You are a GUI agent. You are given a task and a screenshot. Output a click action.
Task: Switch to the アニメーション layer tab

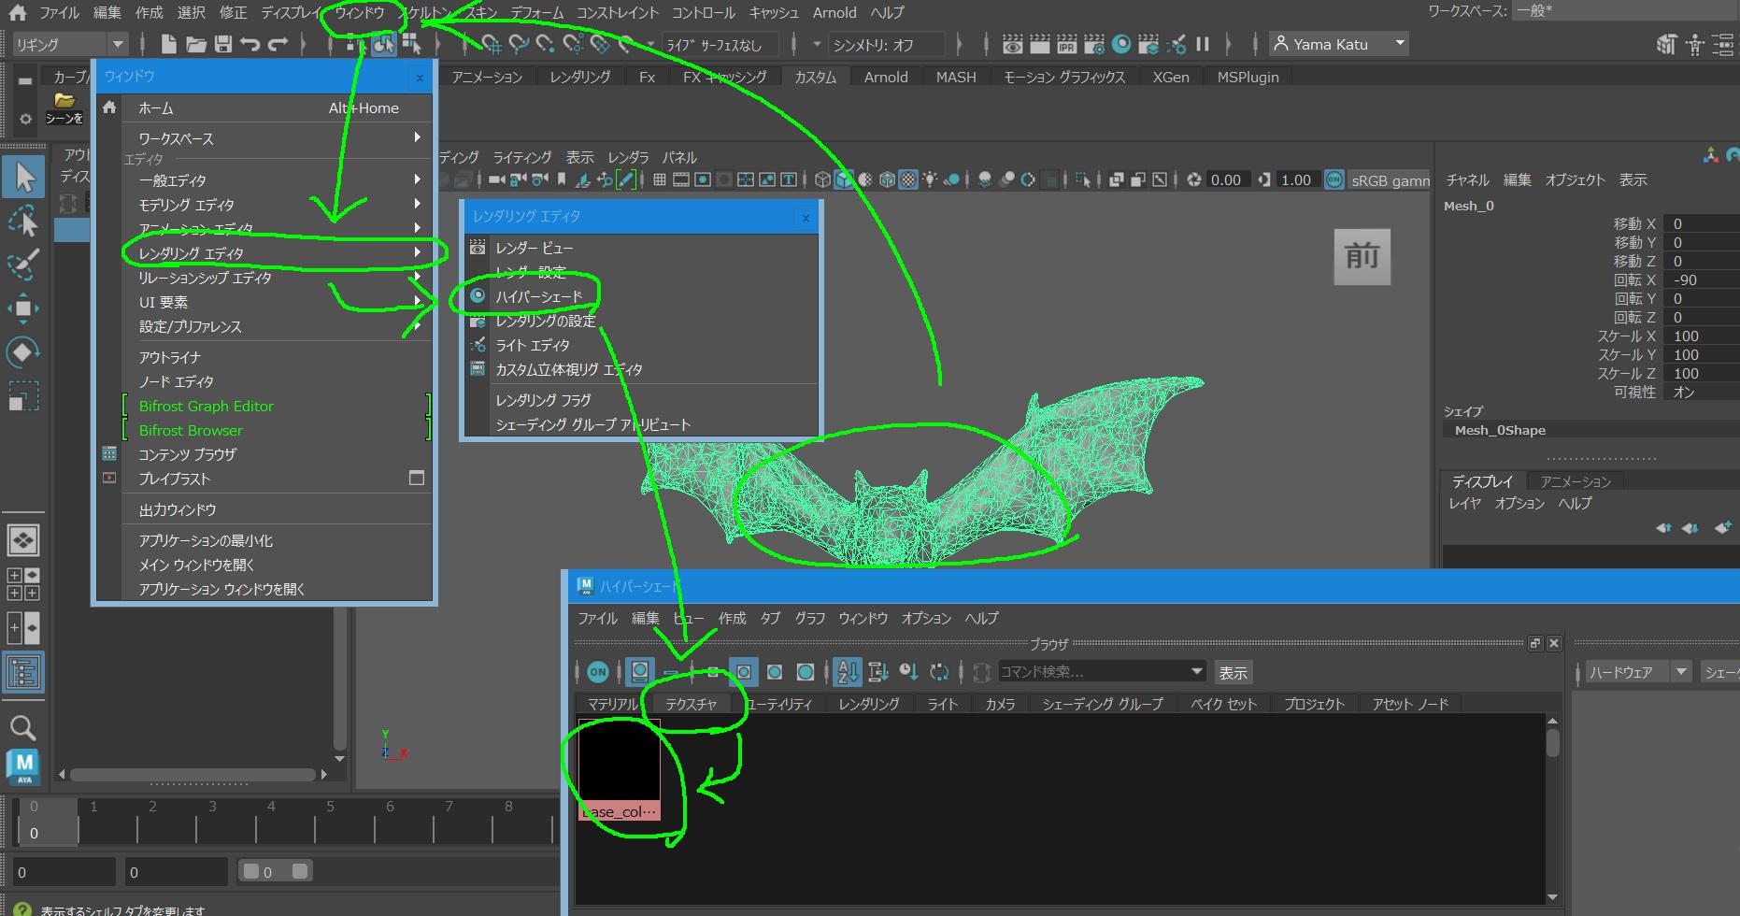(1576, 481)
